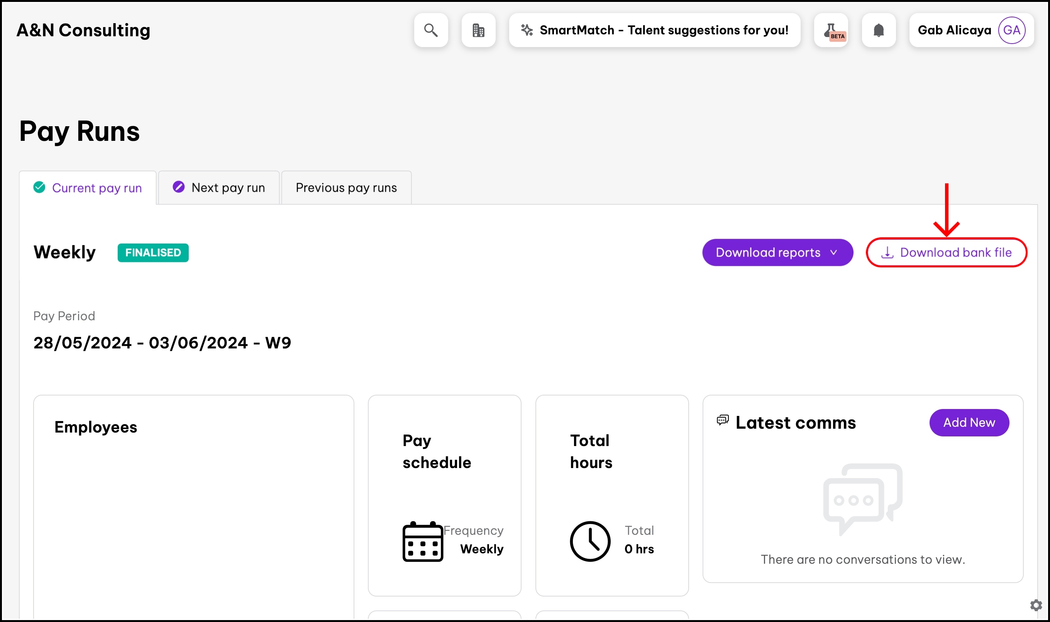This screenshot has height=622, width=1050.
Task: Open SmartMatch talent suggestions banner
Action: [663, 30]
